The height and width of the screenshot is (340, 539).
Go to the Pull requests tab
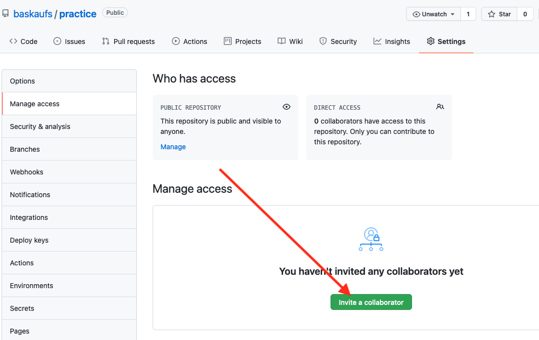[128, 42]
